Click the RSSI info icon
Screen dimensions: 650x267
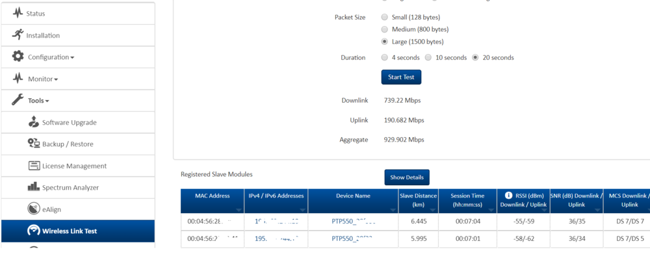coord(508,196)
